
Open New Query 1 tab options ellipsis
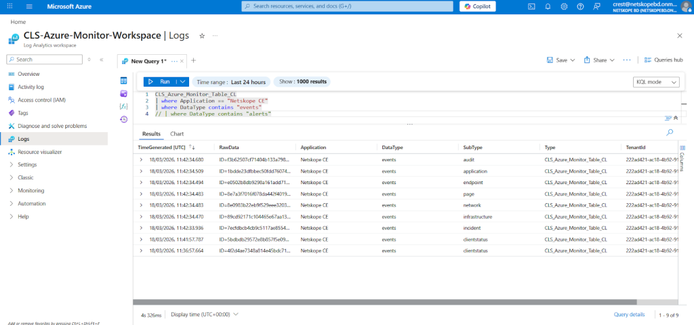(x=174, y=61)
